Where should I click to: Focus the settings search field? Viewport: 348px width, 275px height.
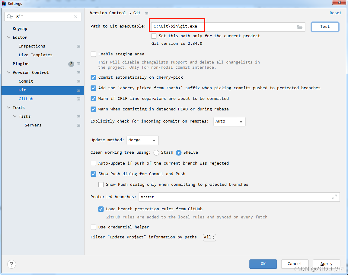coord(43,16)
